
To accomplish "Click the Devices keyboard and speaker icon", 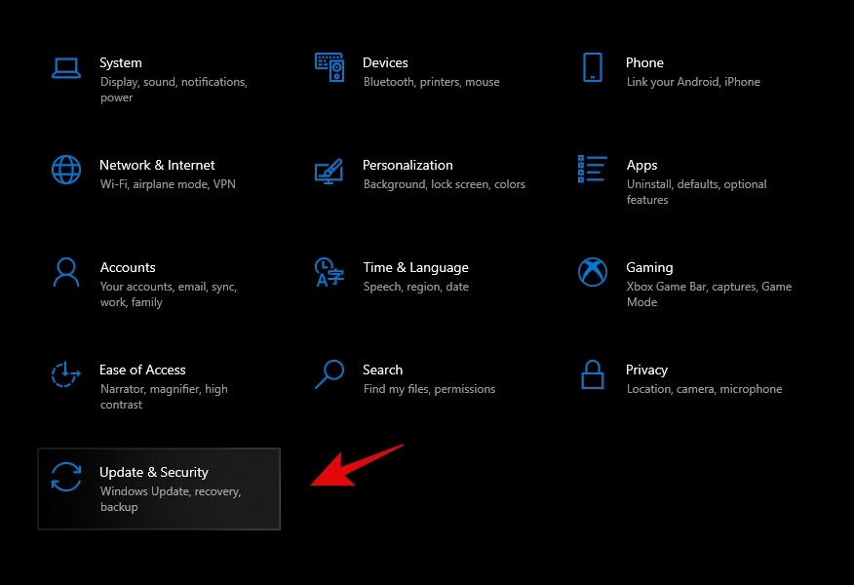I will click(330, 67).
